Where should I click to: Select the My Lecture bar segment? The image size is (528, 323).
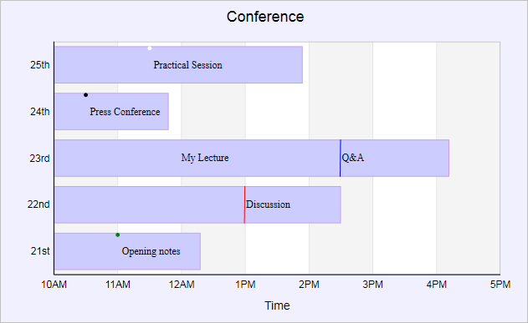click(x=197, y=158)
